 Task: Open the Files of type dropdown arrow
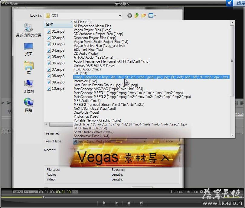pos(145,141)
